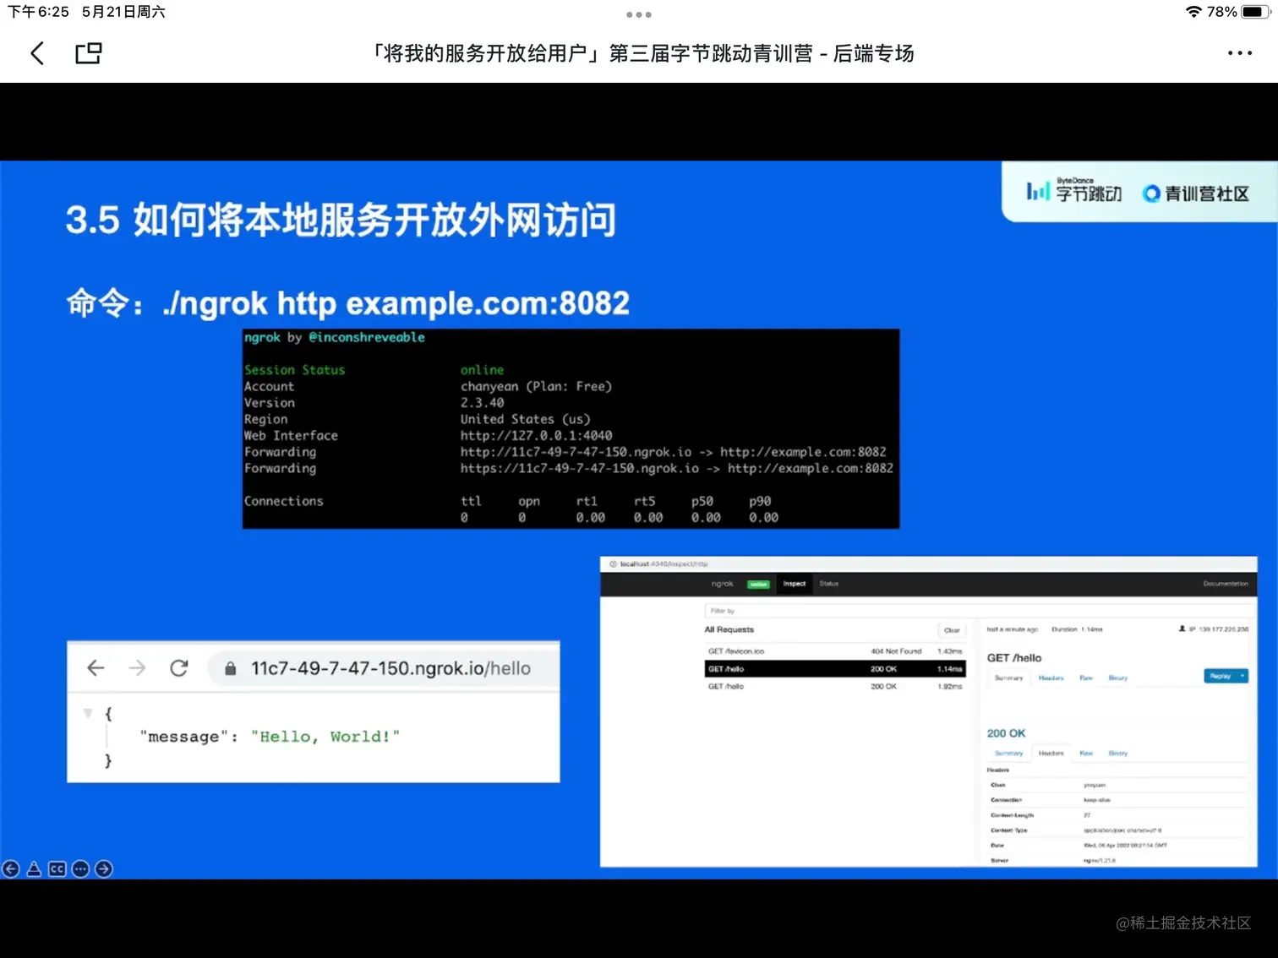Tap the page title 第三届字节跳动青训营 - 后端专场
Image resolution: width=1278 pixels, height=958 pixels.
(x=642, y=53)
